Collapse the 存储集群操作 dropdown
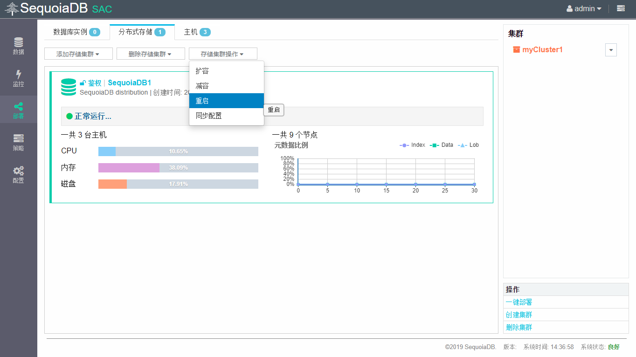 (223, 54)
